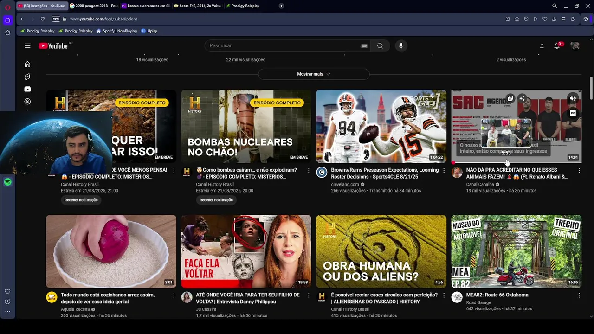Open the Road Garage channel link
This screenshot has width=594, height=334.
tap(478, 302)
